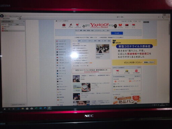Image resolution: width=172 pixels, height=129 pixels.
Task: Click the mail envelope icon in login box
Action: point(117,71)
